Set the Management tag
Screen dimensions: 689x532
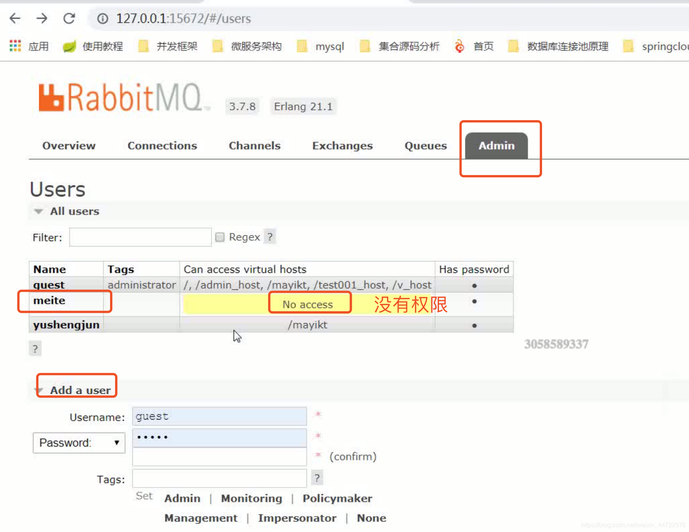pyautogui.click(x=201, y=518)
